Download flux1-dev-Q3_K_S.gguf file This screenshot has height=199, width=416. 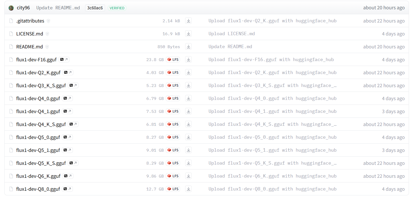click(x=189, y=85)
